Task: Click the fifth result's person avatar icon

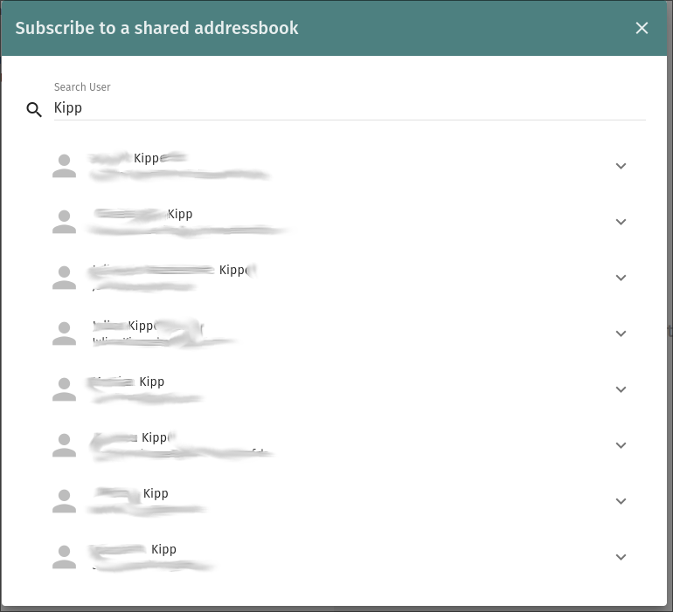Action: [x=64, y=389]
